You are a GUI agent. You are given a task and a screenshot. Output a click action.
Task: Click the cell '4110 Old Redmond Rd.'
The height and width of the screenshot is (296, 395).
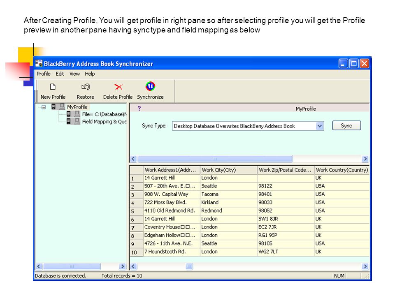tap(172, 210)
